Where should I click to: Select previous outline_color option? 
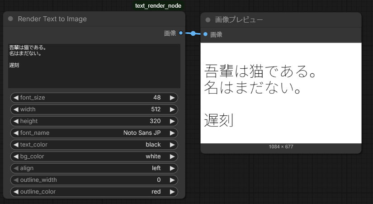[16, 192]
